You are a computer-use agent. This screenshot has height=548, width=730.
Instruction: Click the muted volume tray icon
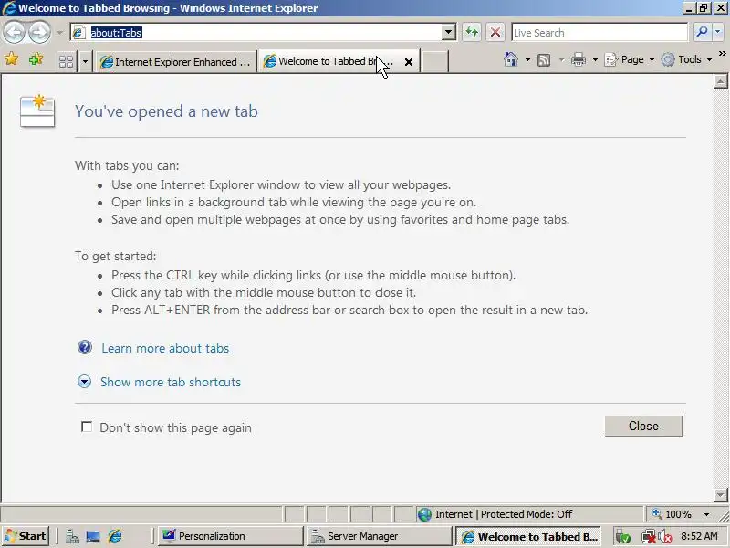click(x=665, y=537)
